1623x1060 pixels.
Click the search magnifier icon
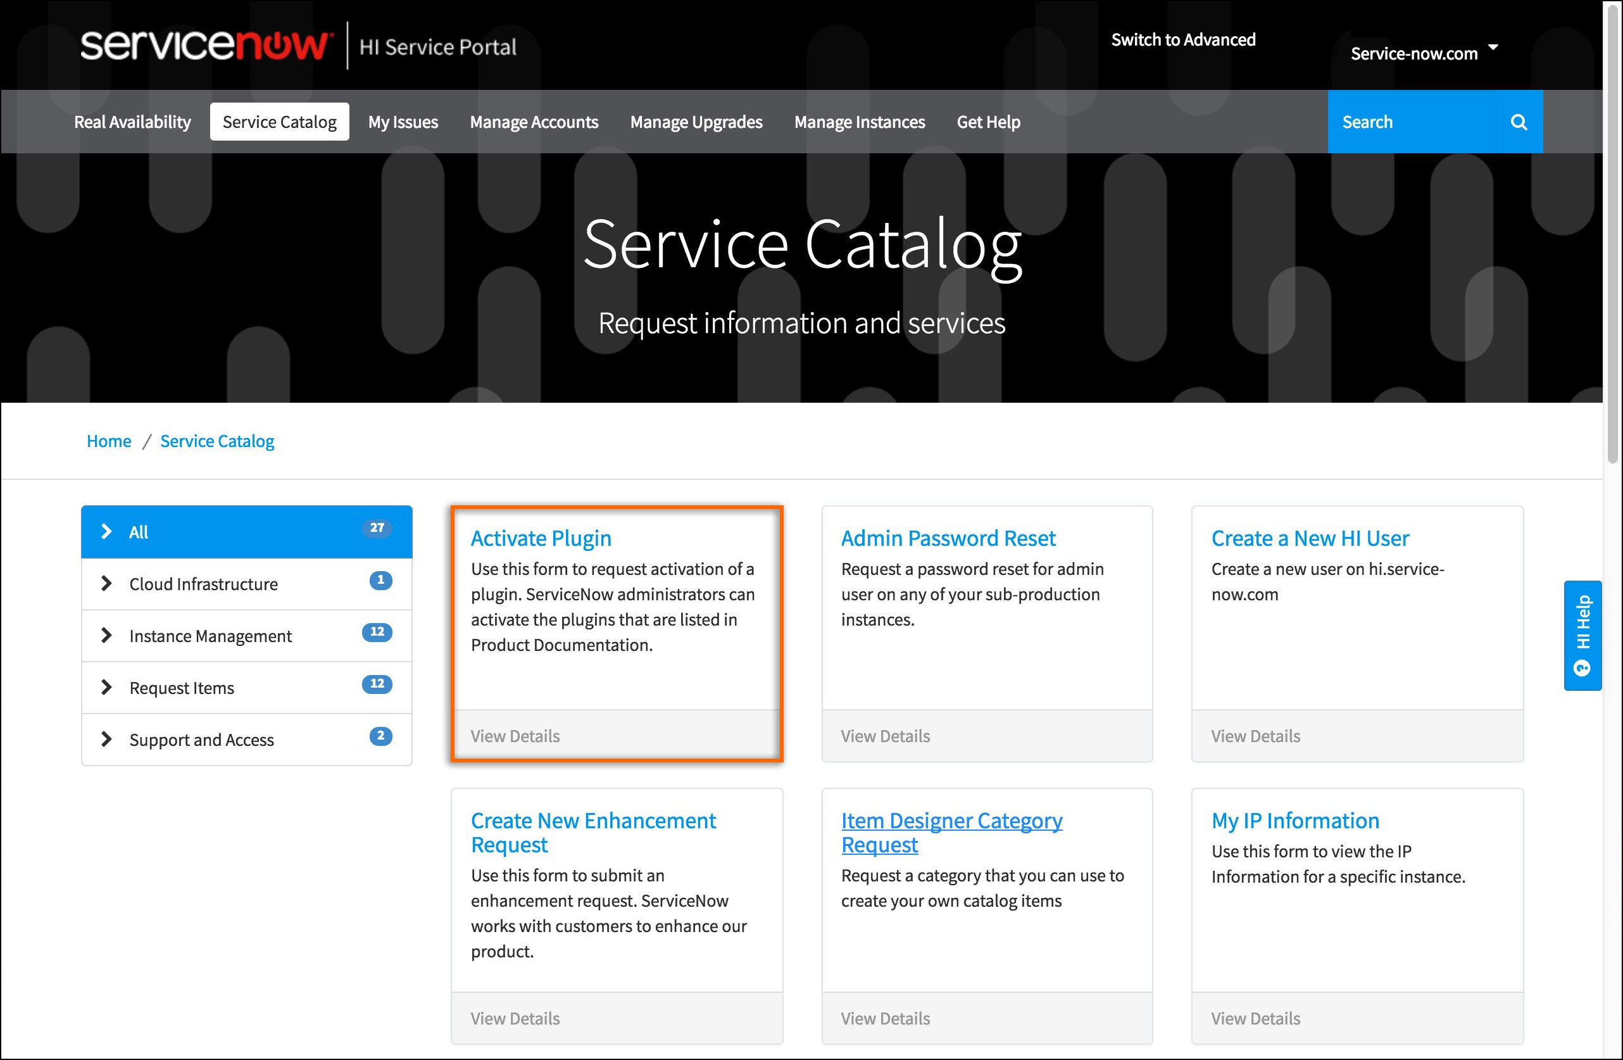(1519, 122)
